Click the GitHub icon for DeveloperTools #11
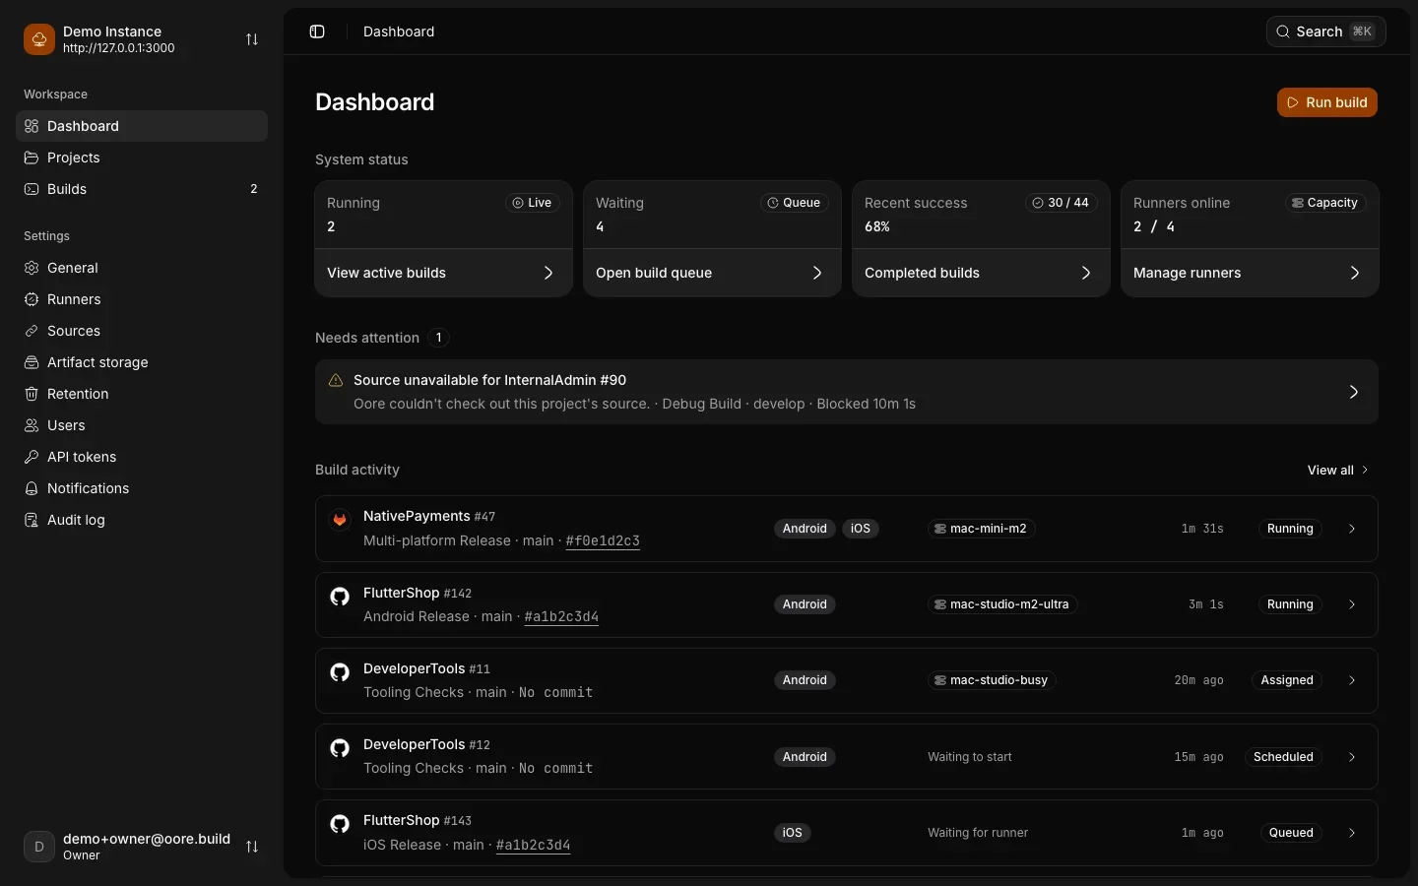Screen dimensions: 1418x886 coord(340,671)
